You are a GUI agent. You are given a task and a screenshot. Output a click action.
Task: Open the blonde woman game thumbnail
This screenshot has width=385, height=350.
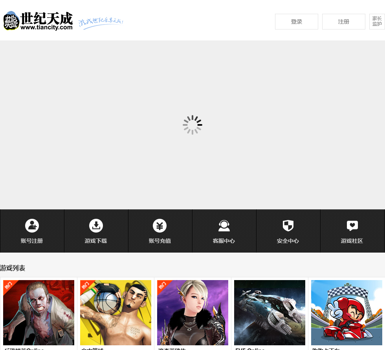tap(193, 313)
